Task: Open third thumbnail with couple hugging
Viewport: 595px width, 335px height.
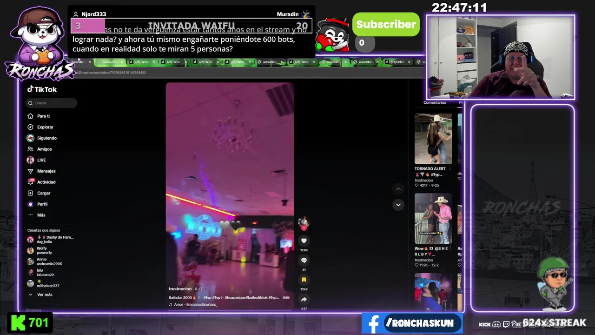Action: [x=433, y=292]
